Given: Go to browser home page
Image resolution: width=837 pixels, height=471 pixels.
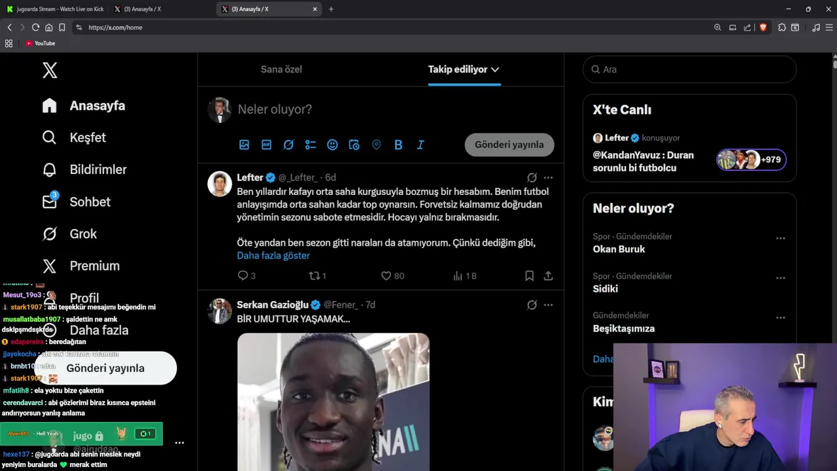Looking at the screenshot, I should (48, 27).
